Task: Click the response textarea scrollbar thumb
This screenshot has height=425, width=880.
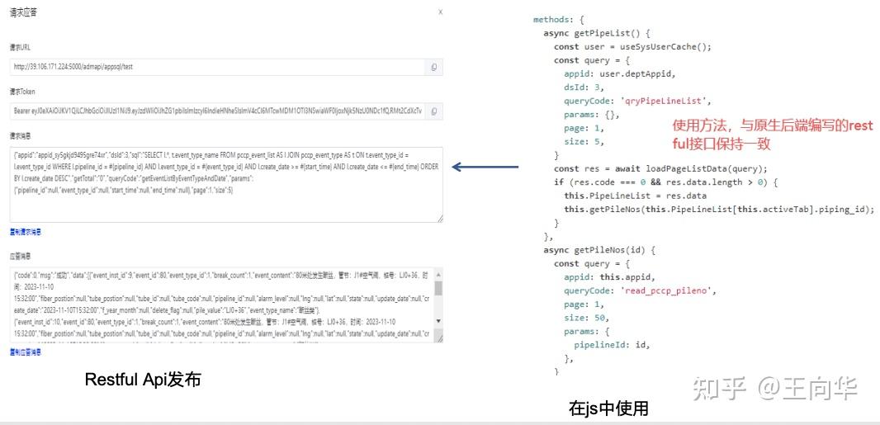Action: point(439,288)
